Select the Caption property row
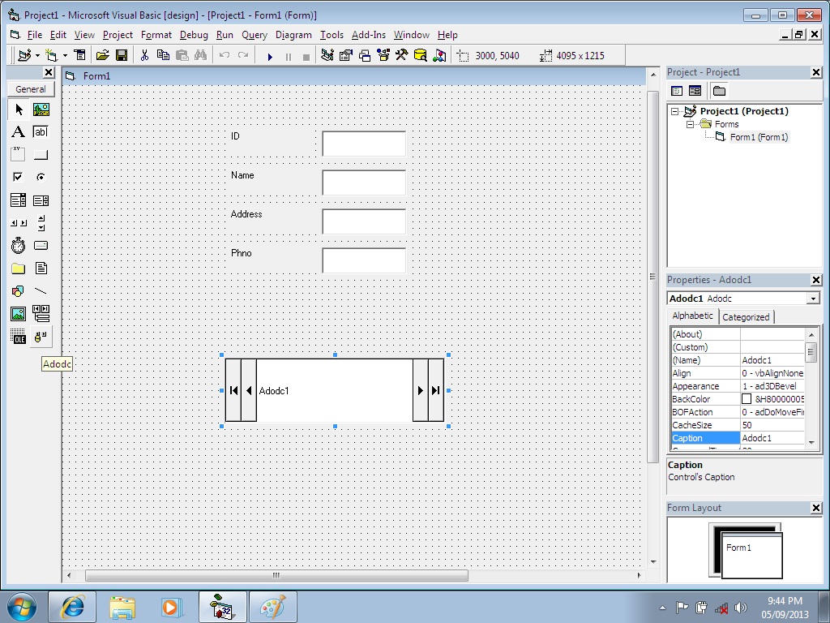The image size is (830, 623). point(738,438)
